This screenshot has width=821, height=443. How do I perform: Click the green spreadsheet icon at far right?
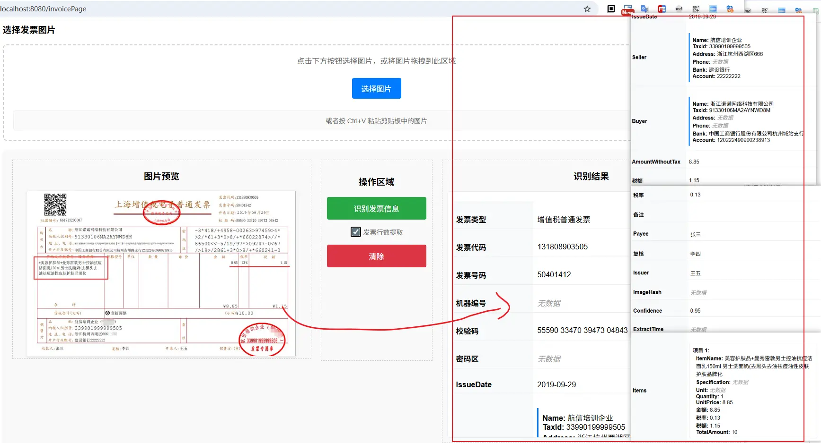(x=816, y=10)
